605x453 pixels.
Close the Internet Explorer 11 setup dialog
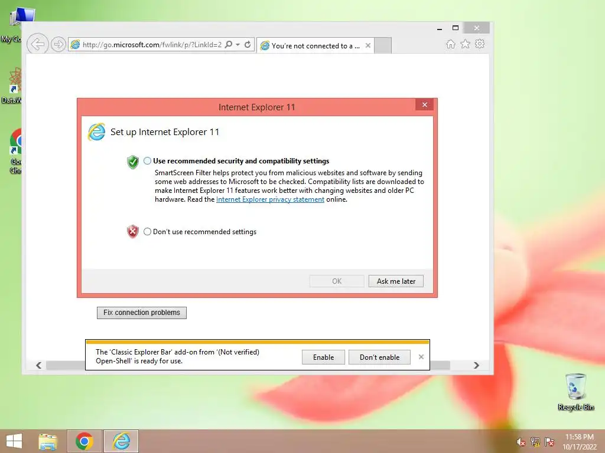tap(424, 105)
